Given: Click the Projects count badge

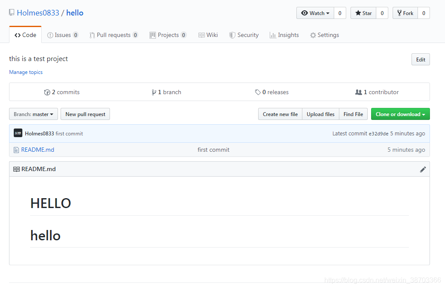Looking at the screenshot, I should pos(183,35).
